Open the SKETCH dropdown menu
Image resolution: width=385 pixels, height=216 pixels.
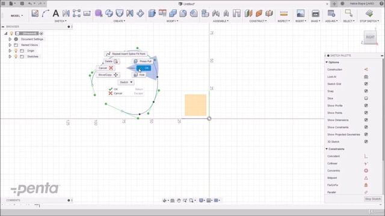60,21
